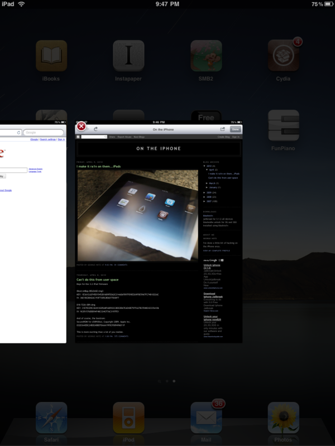Launch the Instapaper app
335x446 pixels.
(x=128, y=55)
